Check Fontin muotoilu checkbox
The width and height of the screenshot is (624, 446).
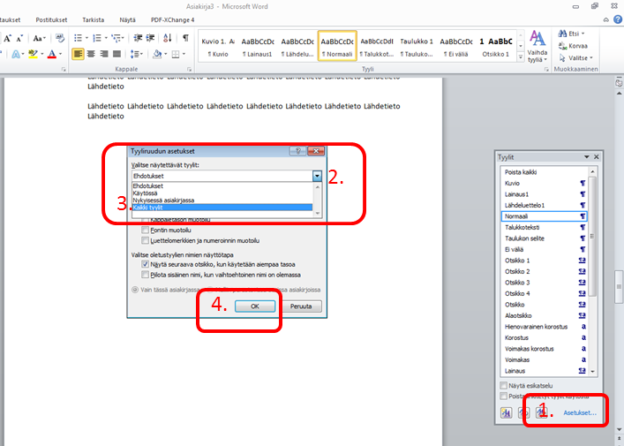146,230
